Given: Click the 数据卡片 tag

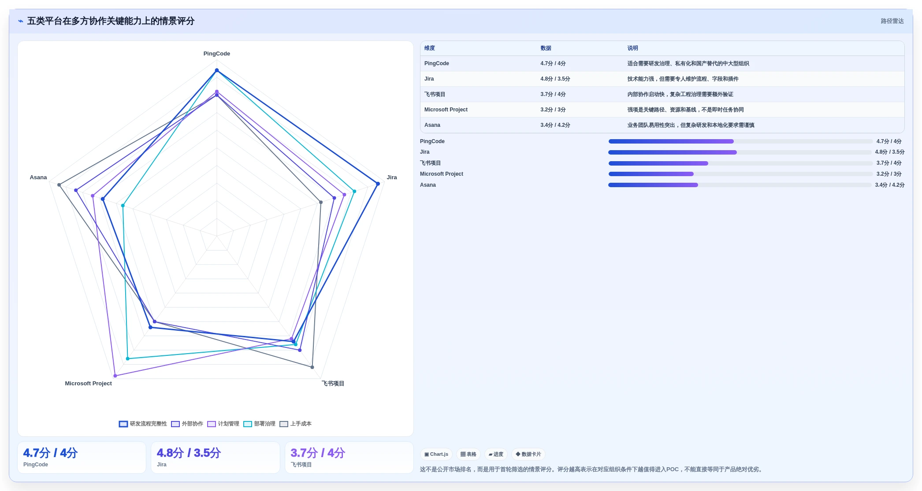Looking at the screenshot, I should [528, 454].
